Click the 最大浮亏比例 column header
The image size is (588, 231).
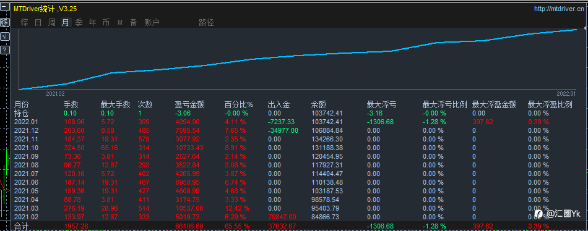(x=445, y=104)
